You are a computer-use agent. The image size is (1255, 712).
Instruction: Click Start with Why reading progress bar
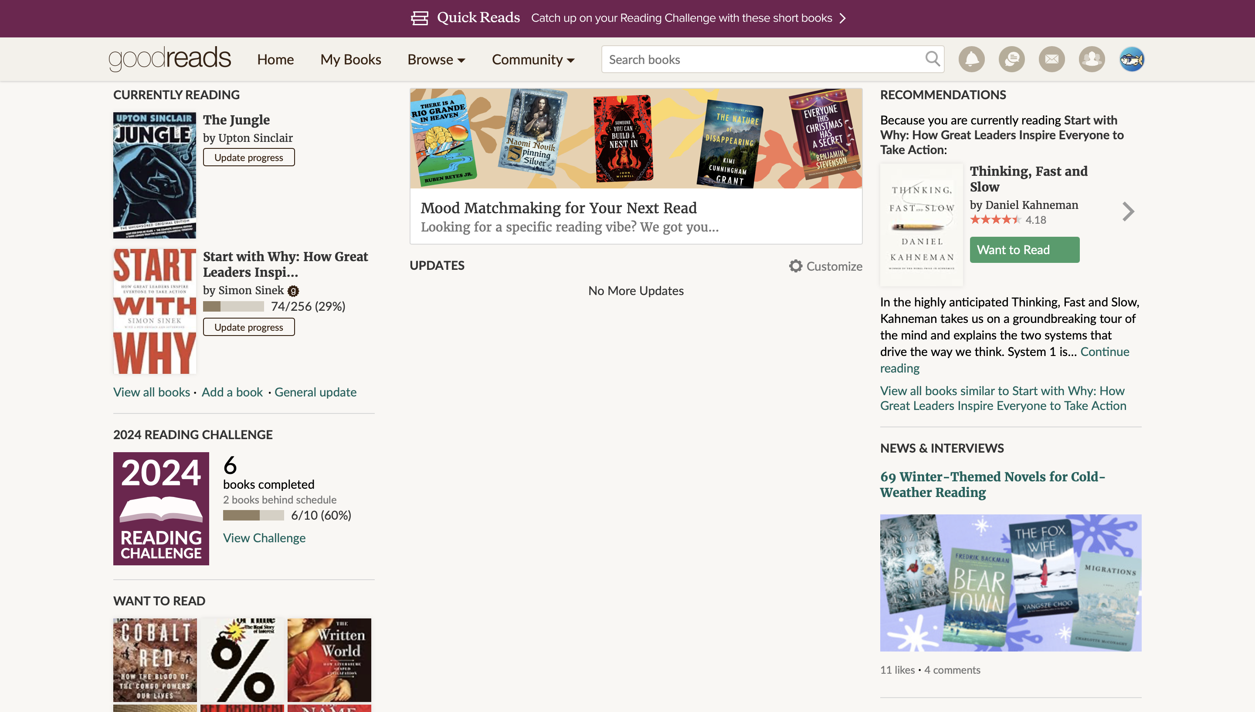pyautogui.click(x=234, y=307)
